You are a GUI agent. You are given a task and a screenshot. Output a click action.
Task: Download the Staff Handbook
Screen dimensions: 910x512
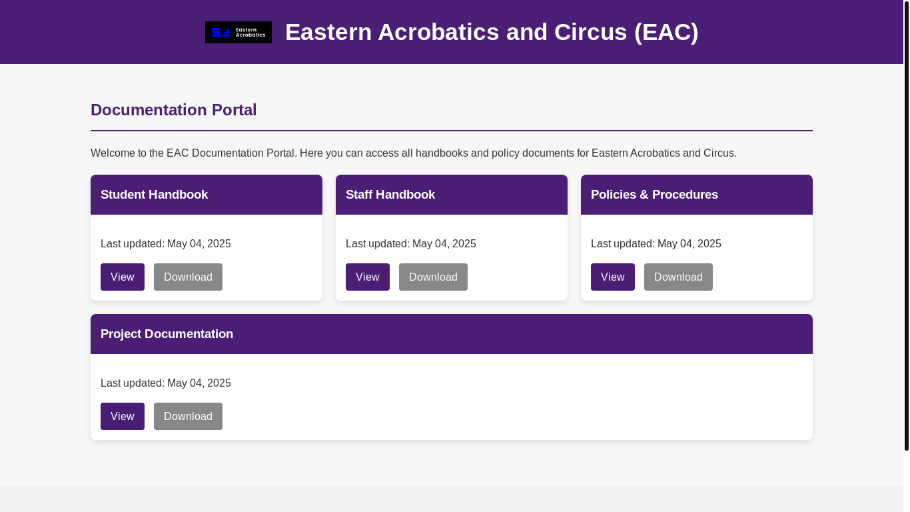click(x=433, y=277)
